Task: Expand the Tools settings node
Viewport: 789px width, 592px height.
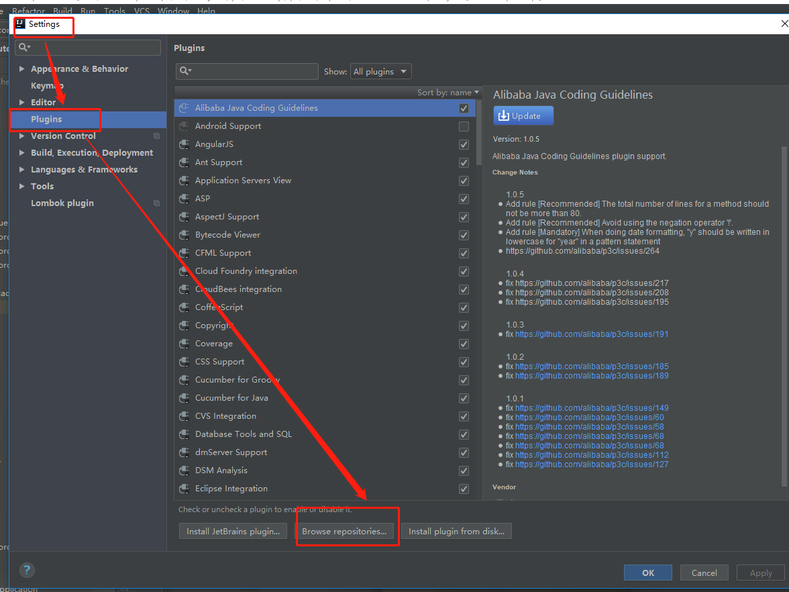Action: coord(21,187)
